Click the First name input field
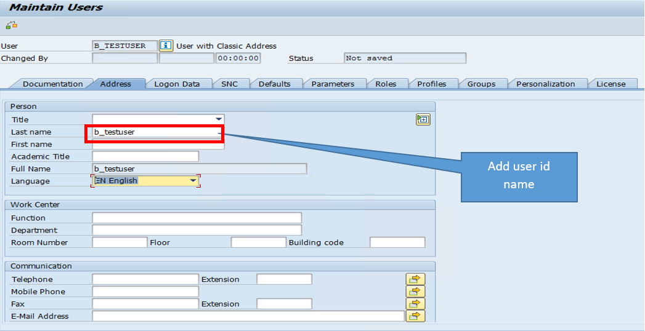 coord(158,145)
